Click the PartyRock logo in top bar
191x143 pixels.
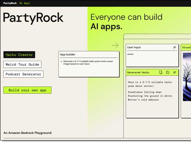9,3
